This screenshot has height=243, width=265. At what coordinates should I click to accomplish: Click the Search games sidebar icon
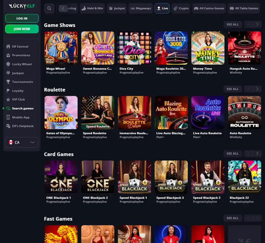point(8,108)
